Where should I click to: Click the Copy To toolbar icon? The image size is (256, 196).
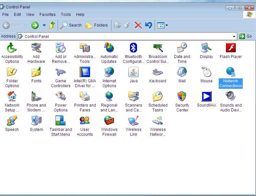click(x=128, y=25)
